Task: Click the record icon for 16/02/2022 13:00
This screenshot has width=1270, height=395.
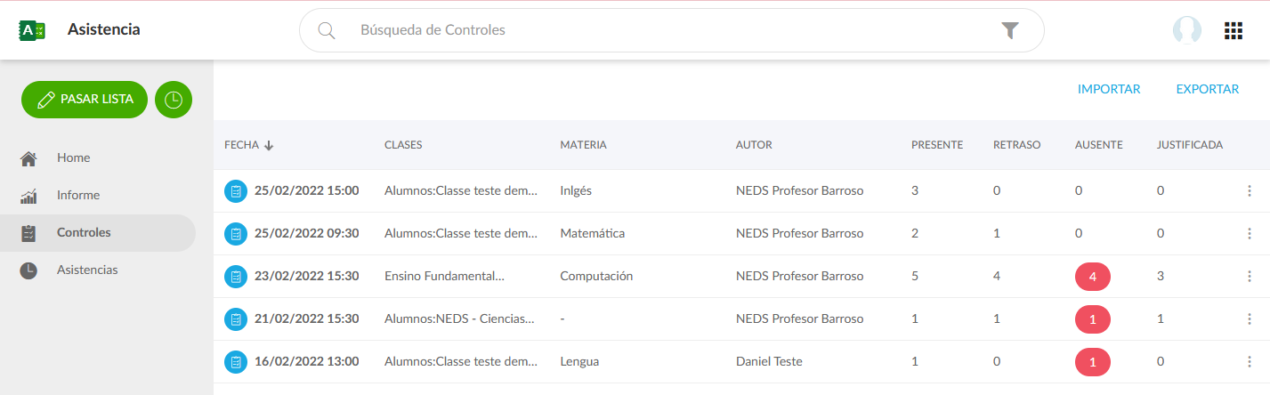Action: click(236, 361)
